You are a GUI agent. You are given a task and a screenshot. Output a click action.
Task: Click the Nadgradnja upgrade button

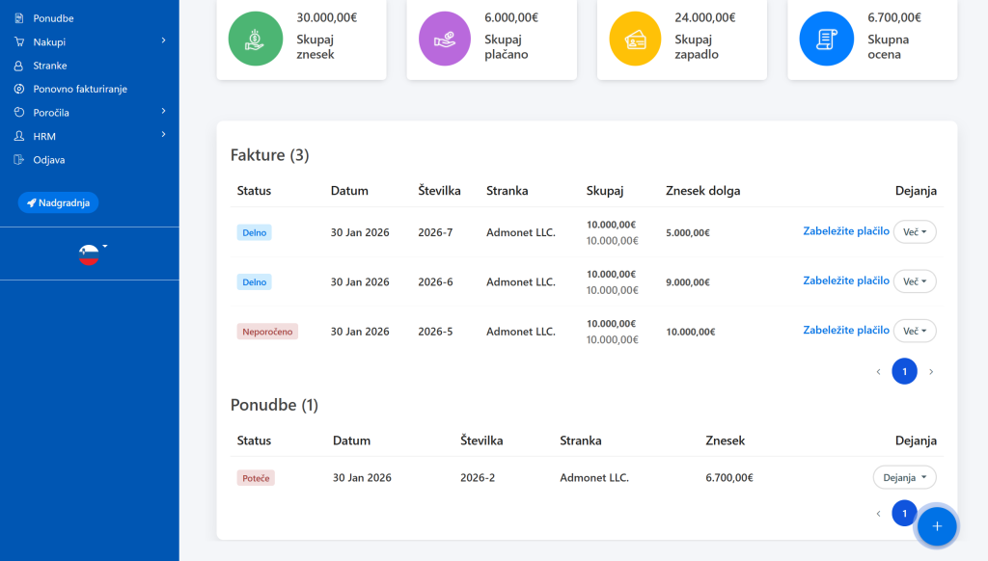[58, 202]
